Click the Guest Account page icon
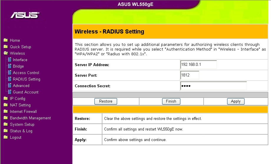Image resolution: width=271 pixels, height=164 pixels. coord(10,92)
